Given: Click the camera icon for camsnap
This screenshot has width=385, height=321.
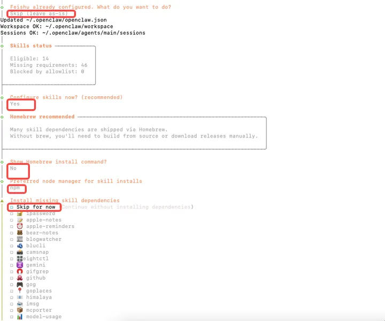Looking at the screenshot, I should tap(20, 252).
